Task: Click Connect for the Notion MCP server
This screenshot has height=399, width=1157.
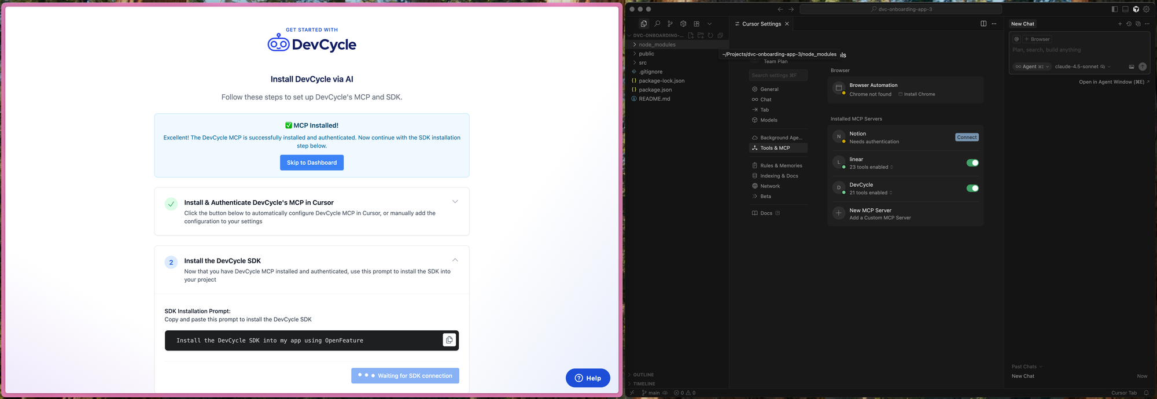Action: pyautogui.click(x=967, y=137)
